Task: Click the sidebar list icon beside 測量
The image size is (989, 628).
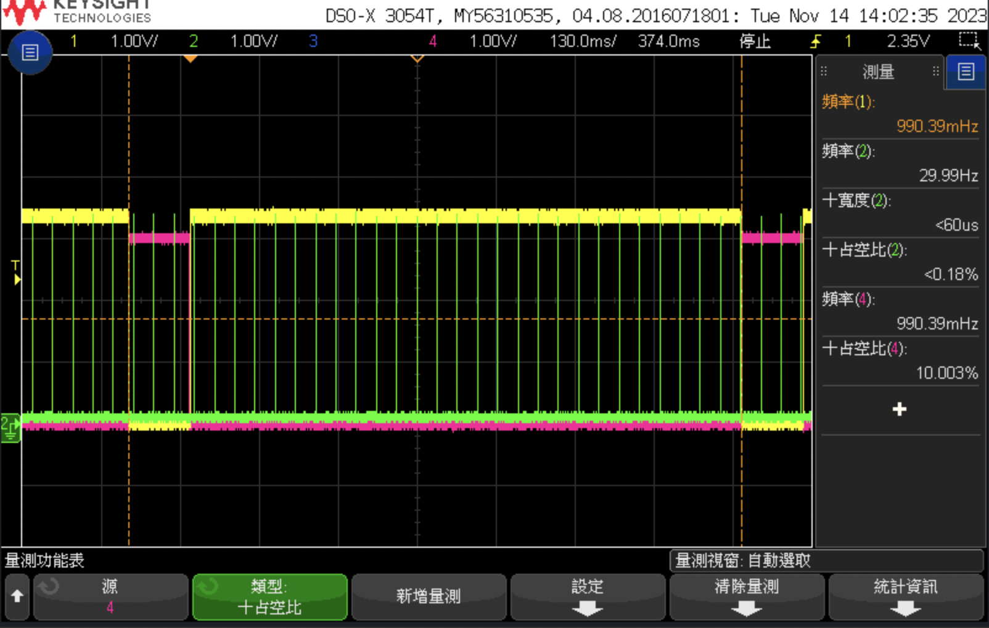Action: [x=966, y=72]
